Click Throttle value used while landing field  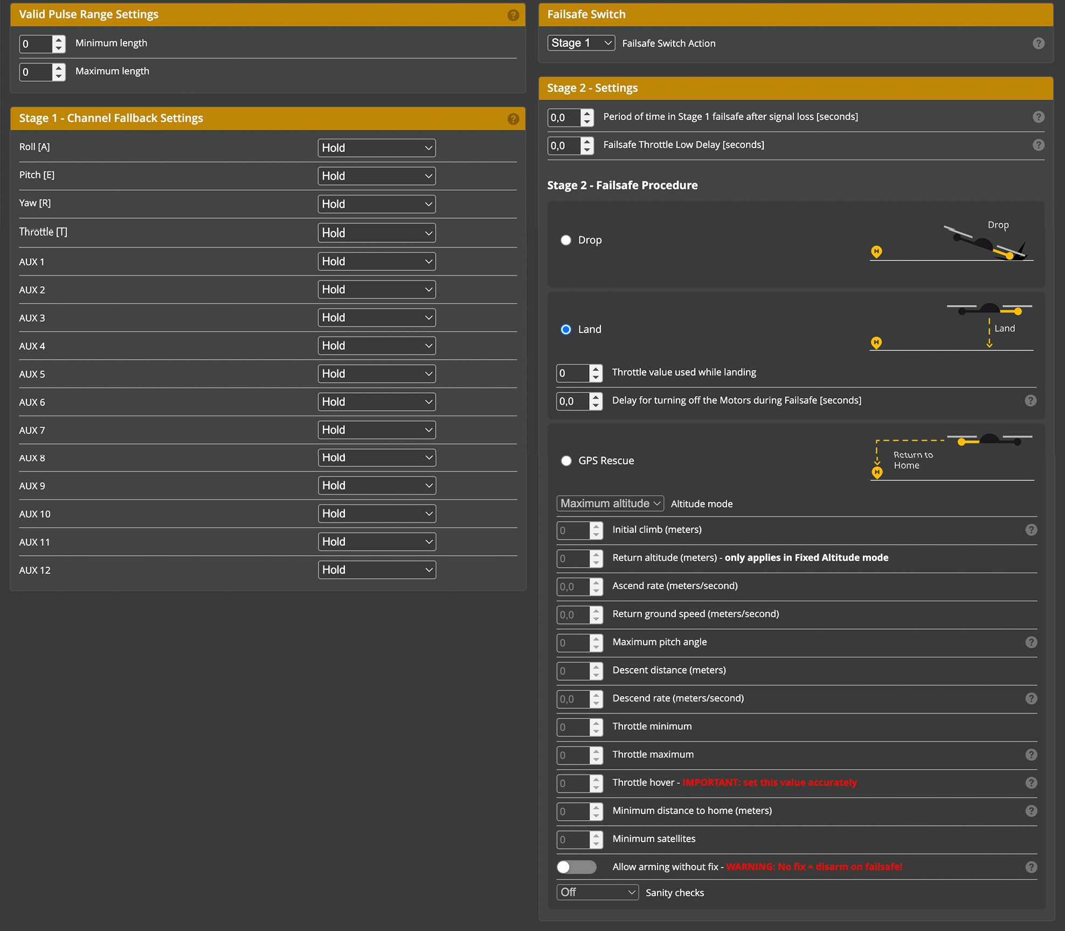pyautogui.click(x=572, y=373)
